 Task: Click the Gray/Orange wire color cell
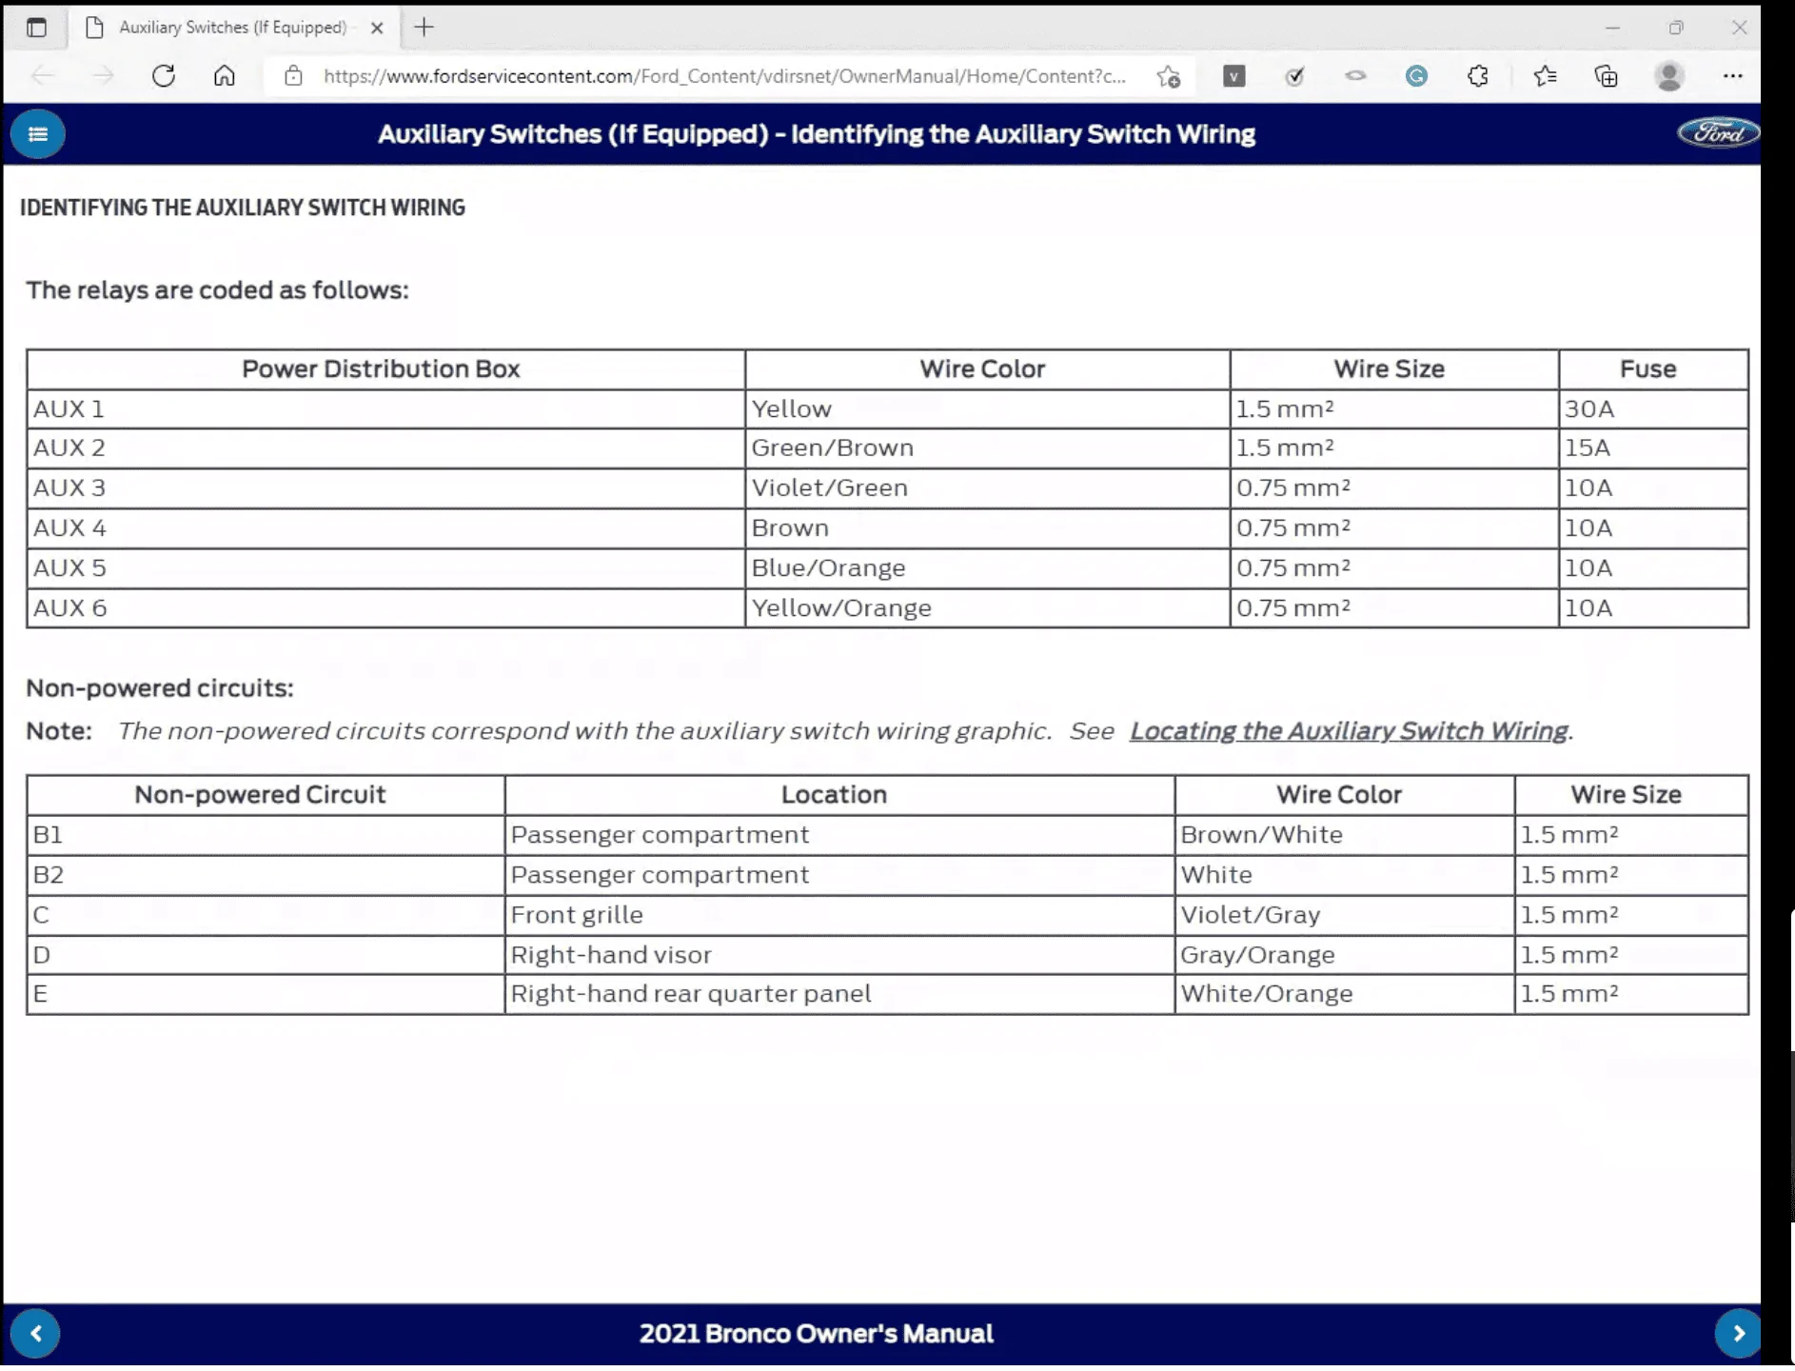pos(1345,955)
